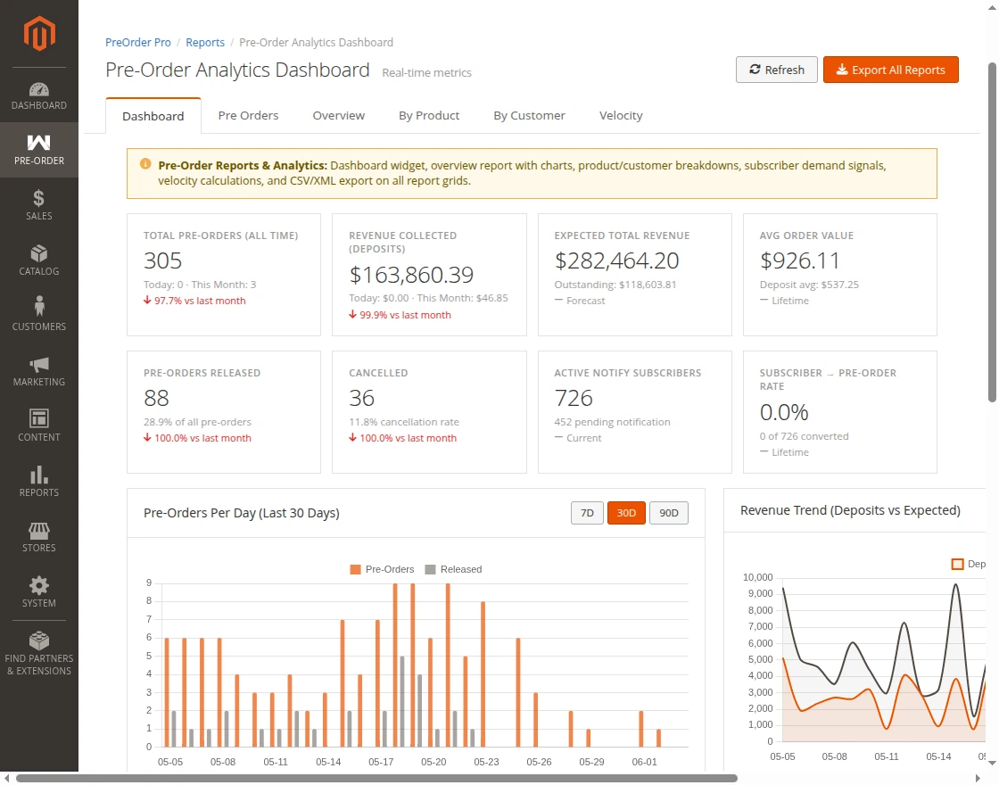The image size is (999, 785).
Task: Switch to the By Product tab
Action: click(x=429, y=115)
